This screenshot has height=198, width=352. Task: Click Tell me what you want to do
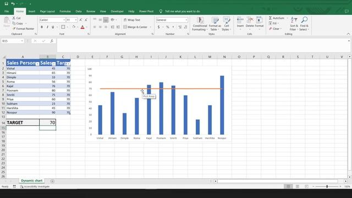pyautogui.click(x=182, y=11)
